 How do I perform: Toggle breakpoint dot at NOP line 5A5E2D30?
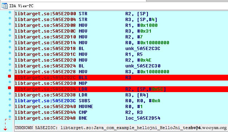point(10,82)
